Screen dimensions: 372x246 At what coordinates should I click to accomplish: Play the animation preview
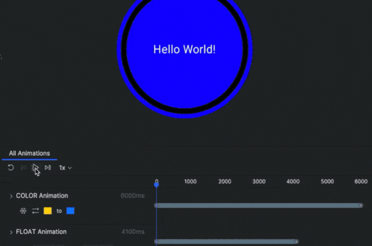click(35, 167)
